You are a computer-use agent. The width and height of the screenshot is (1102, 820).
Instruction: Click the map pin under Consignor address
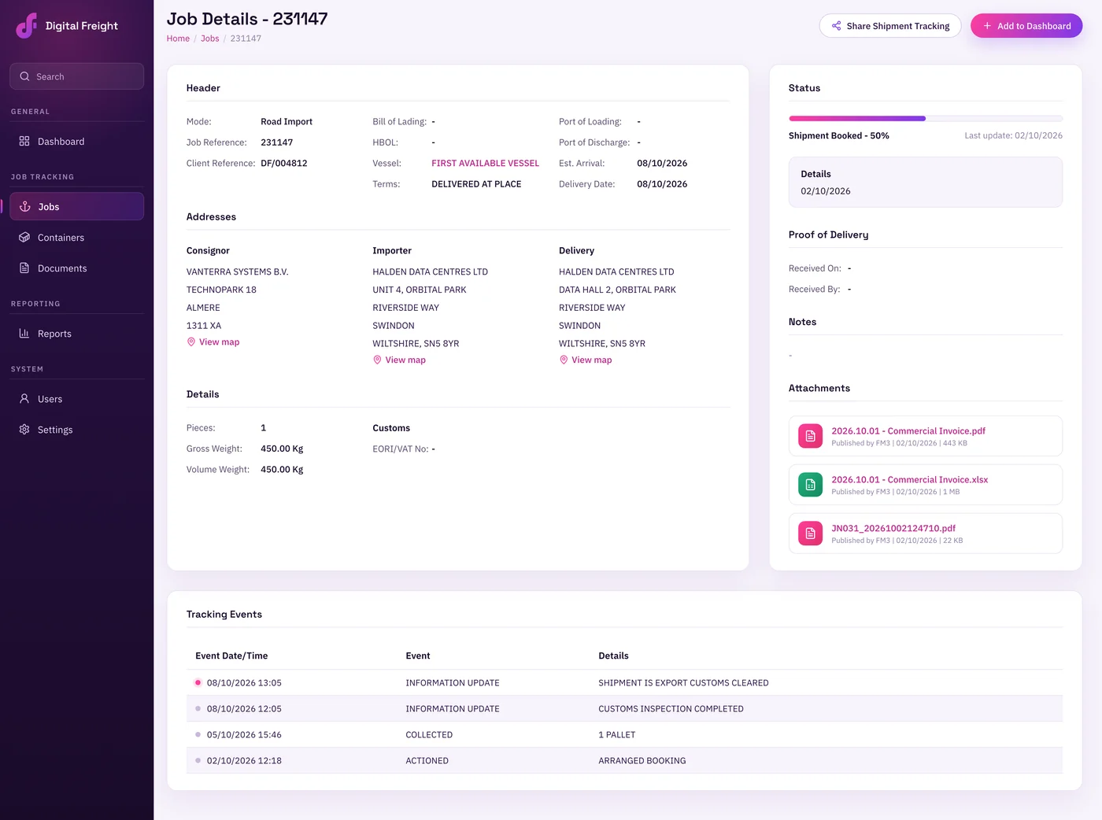(x=190, y=342)
